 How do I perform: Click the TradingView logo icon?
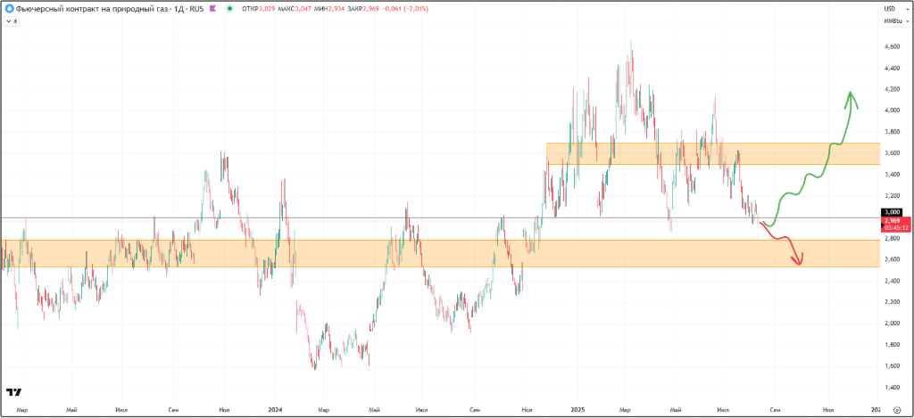[x=14, y=392]
